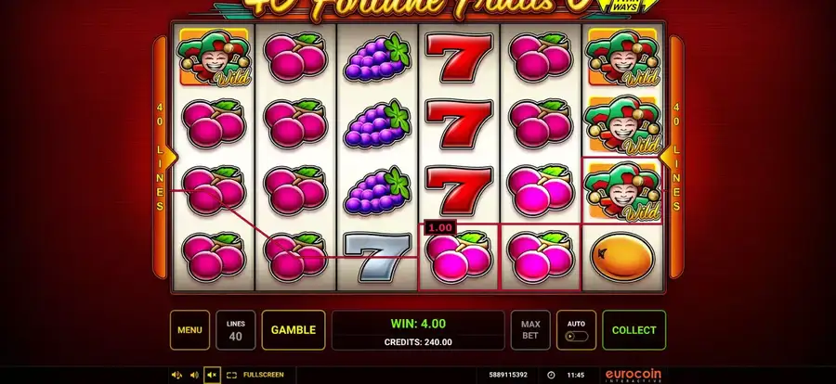The width and height of the screenshot is (836, 384).
Task: Collect winnings with the COLLECT button
Action: tap(634, 329)
